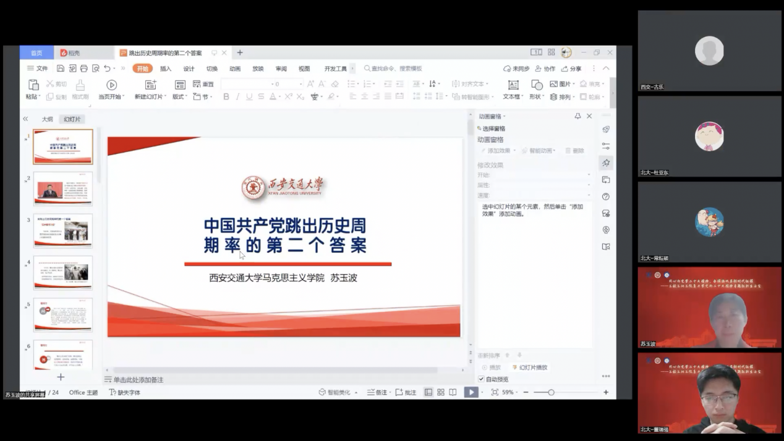This screenshot has height=441, width=784.
Task: Click the zoom in plus button
Action: [606, 392]
